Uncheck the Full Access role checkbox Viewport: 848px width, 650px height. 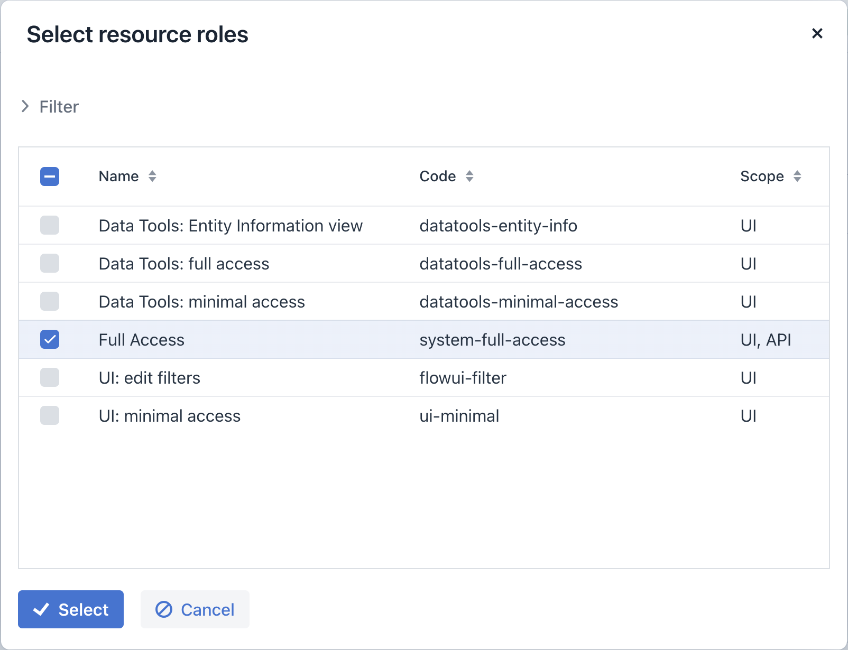[50, 339]
